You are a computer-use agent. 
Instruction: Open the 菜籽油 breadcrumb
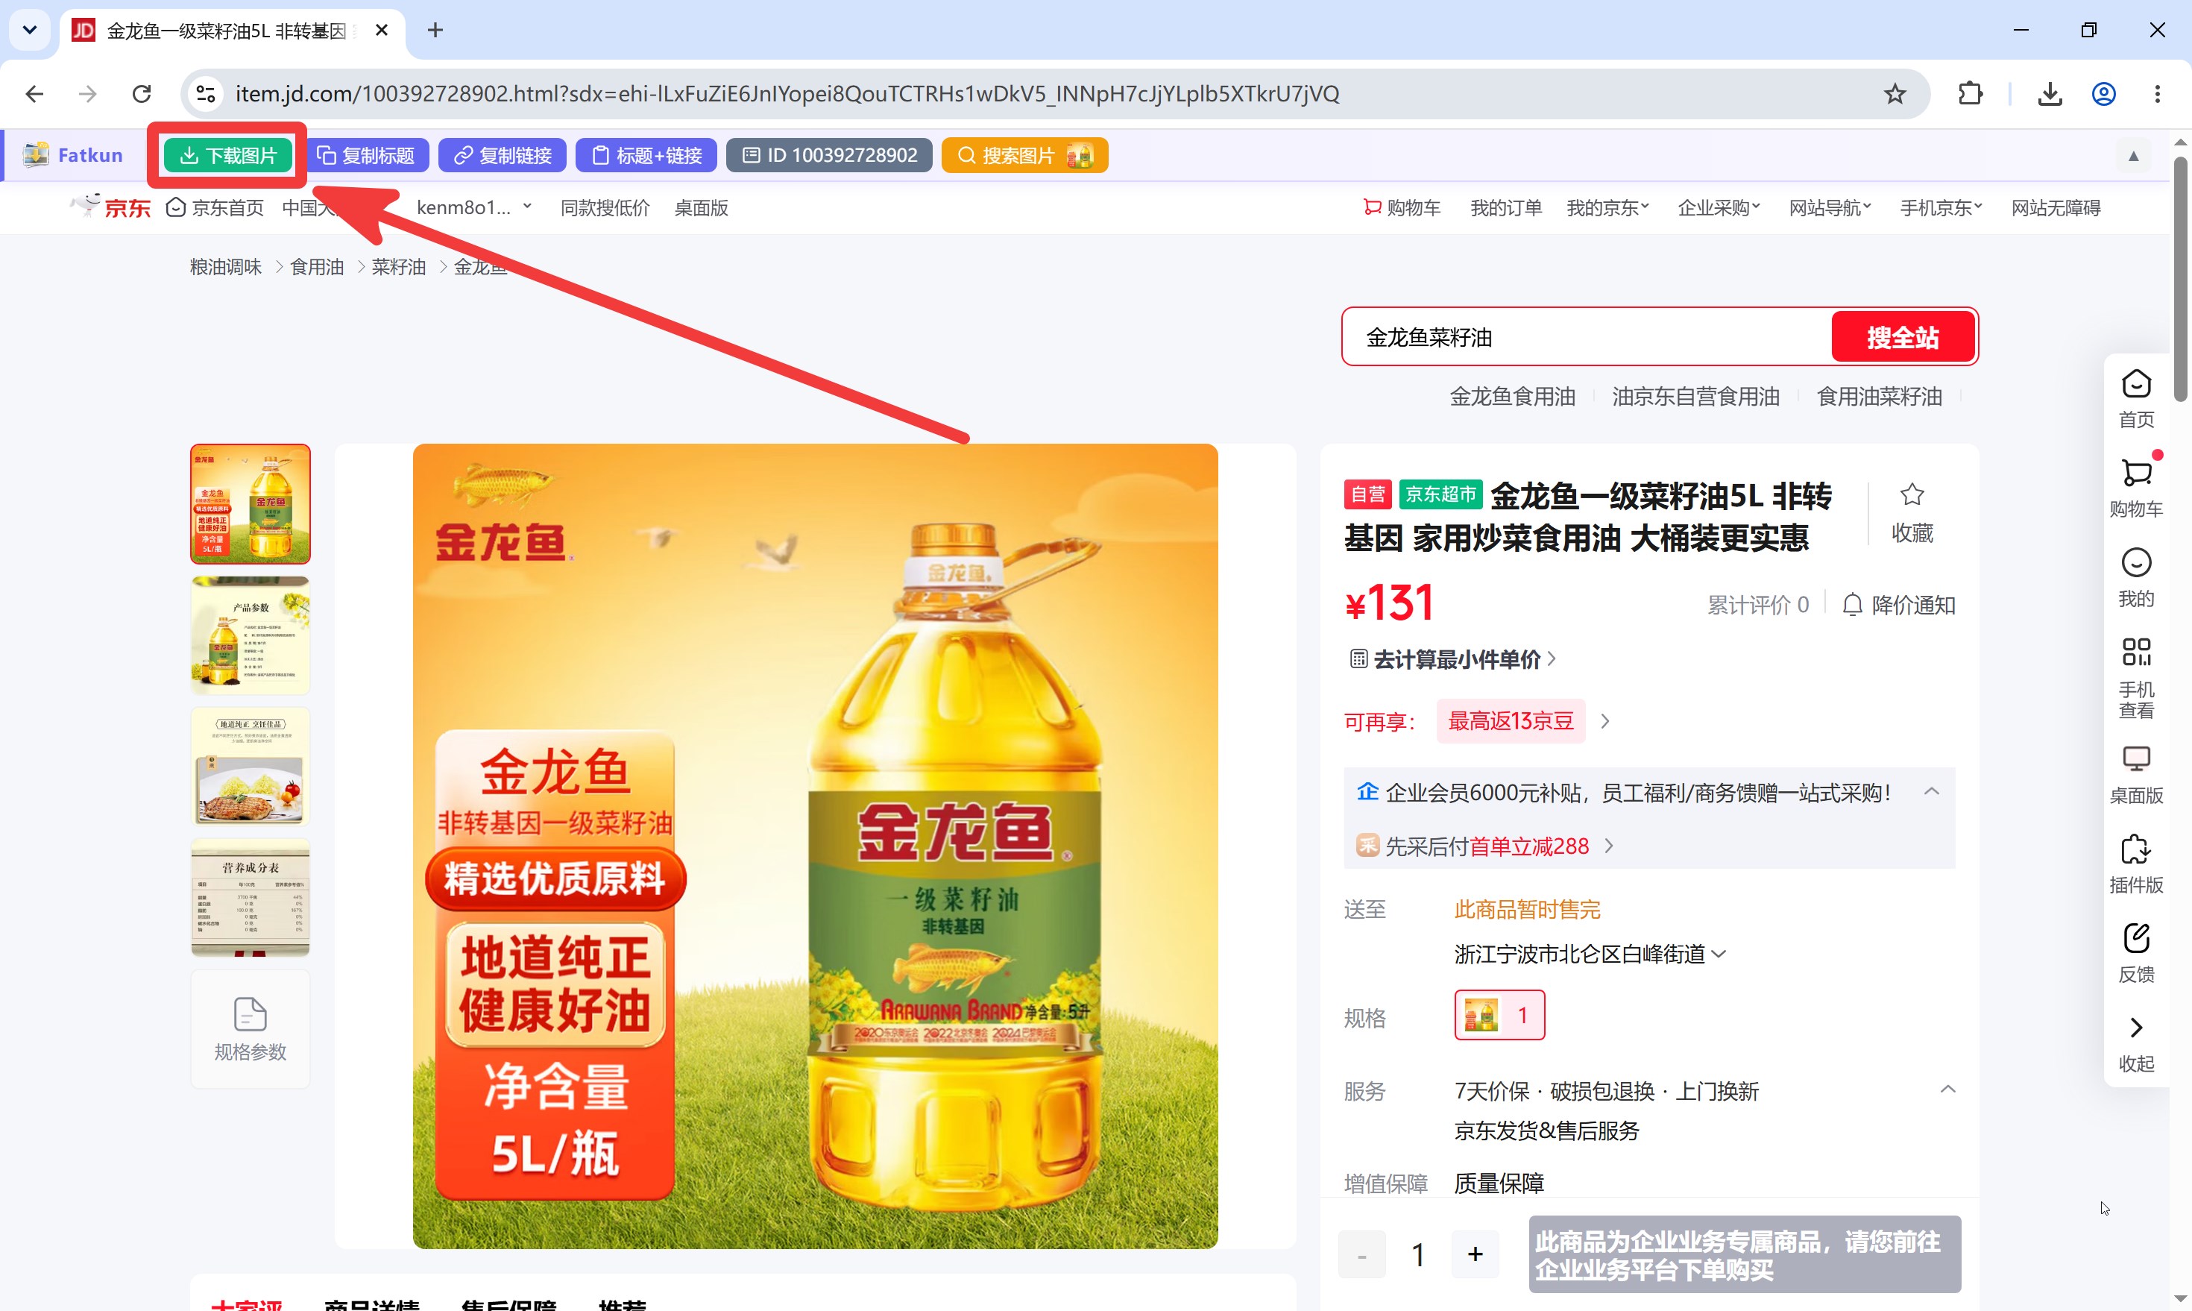pos(398,267)
